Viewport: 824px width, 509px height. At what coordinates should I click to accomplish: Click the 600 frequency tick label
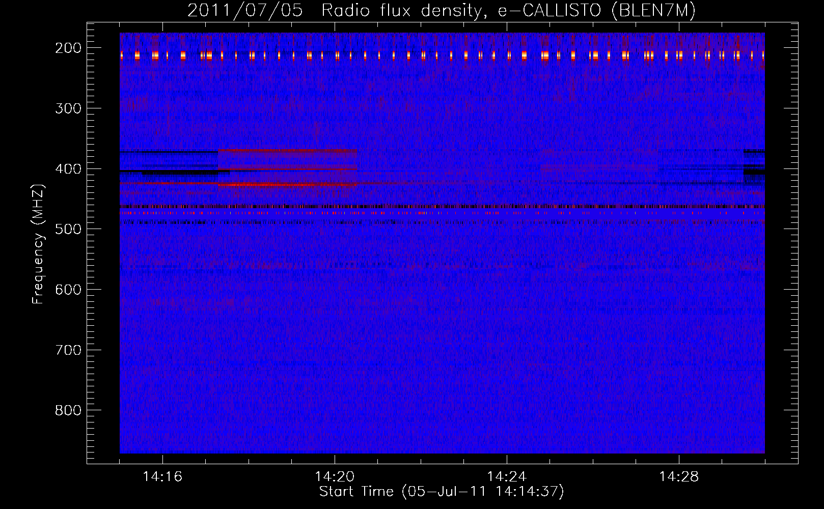68,290
